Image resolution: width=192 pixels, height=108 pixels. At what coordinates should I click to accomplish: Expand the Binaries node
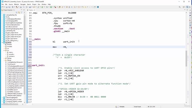pyautogui.click(x=4, y=44)
